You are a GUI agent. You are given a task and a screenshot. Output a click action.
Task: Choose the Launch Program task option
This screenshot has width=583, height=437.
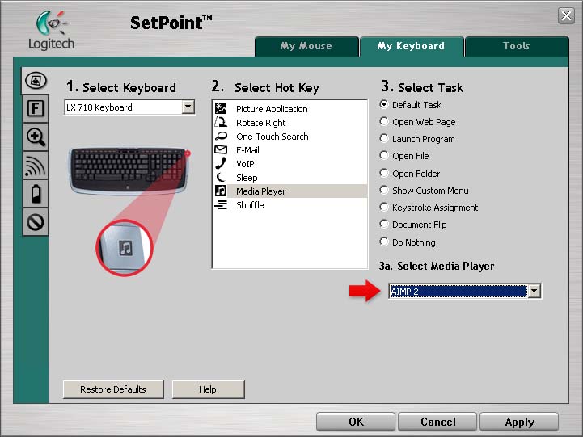pyautogui.click(x=384, y=139)
